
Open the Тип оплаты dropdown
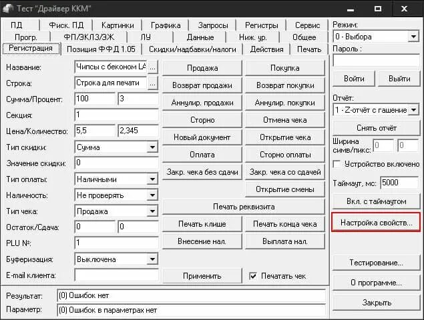pyautogui.click(x=153, y=179)
